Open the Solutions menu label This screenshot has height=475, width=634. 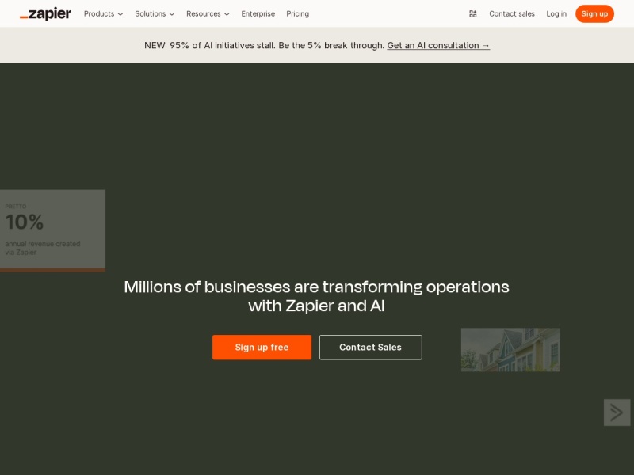coord(151,13)
